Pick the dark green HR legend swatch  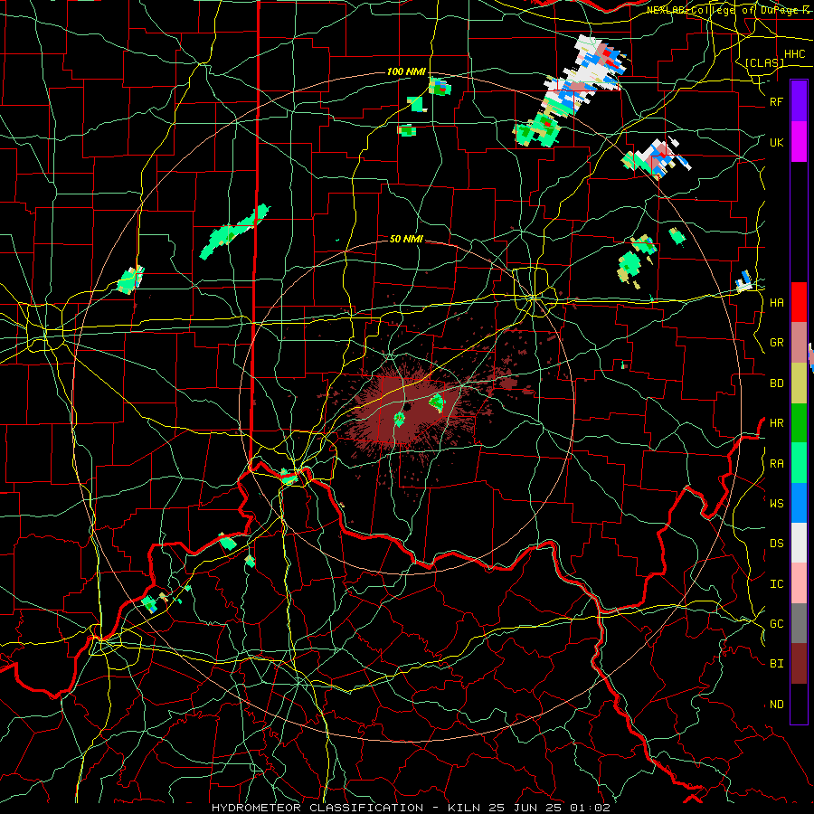coord(799,423)
